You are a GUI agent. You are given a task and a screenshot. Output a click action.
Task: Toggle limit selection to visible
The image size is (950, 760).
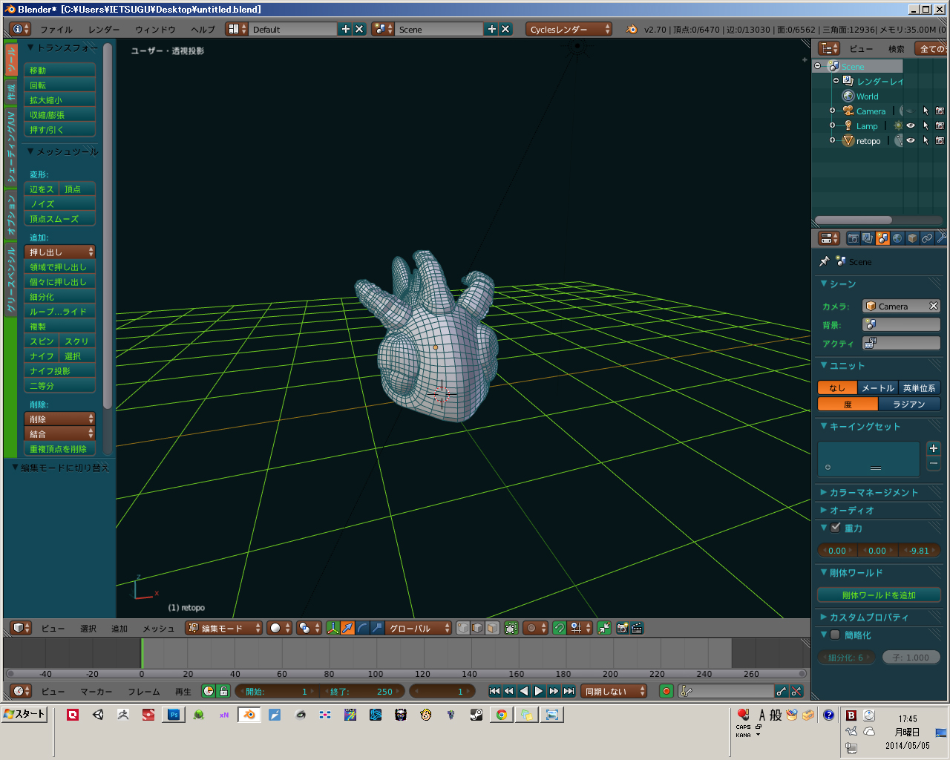coord(511,628)
